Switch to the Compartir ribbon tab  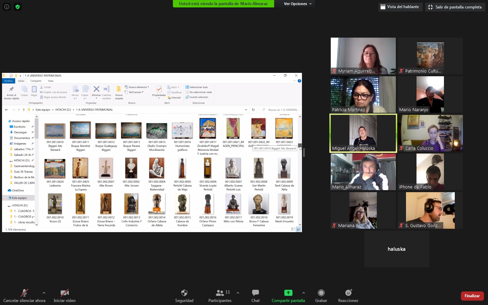pyautogui.click(x=36, y=81)
